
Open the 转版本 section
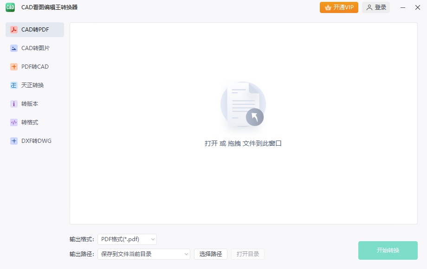[x=35, y=103]
